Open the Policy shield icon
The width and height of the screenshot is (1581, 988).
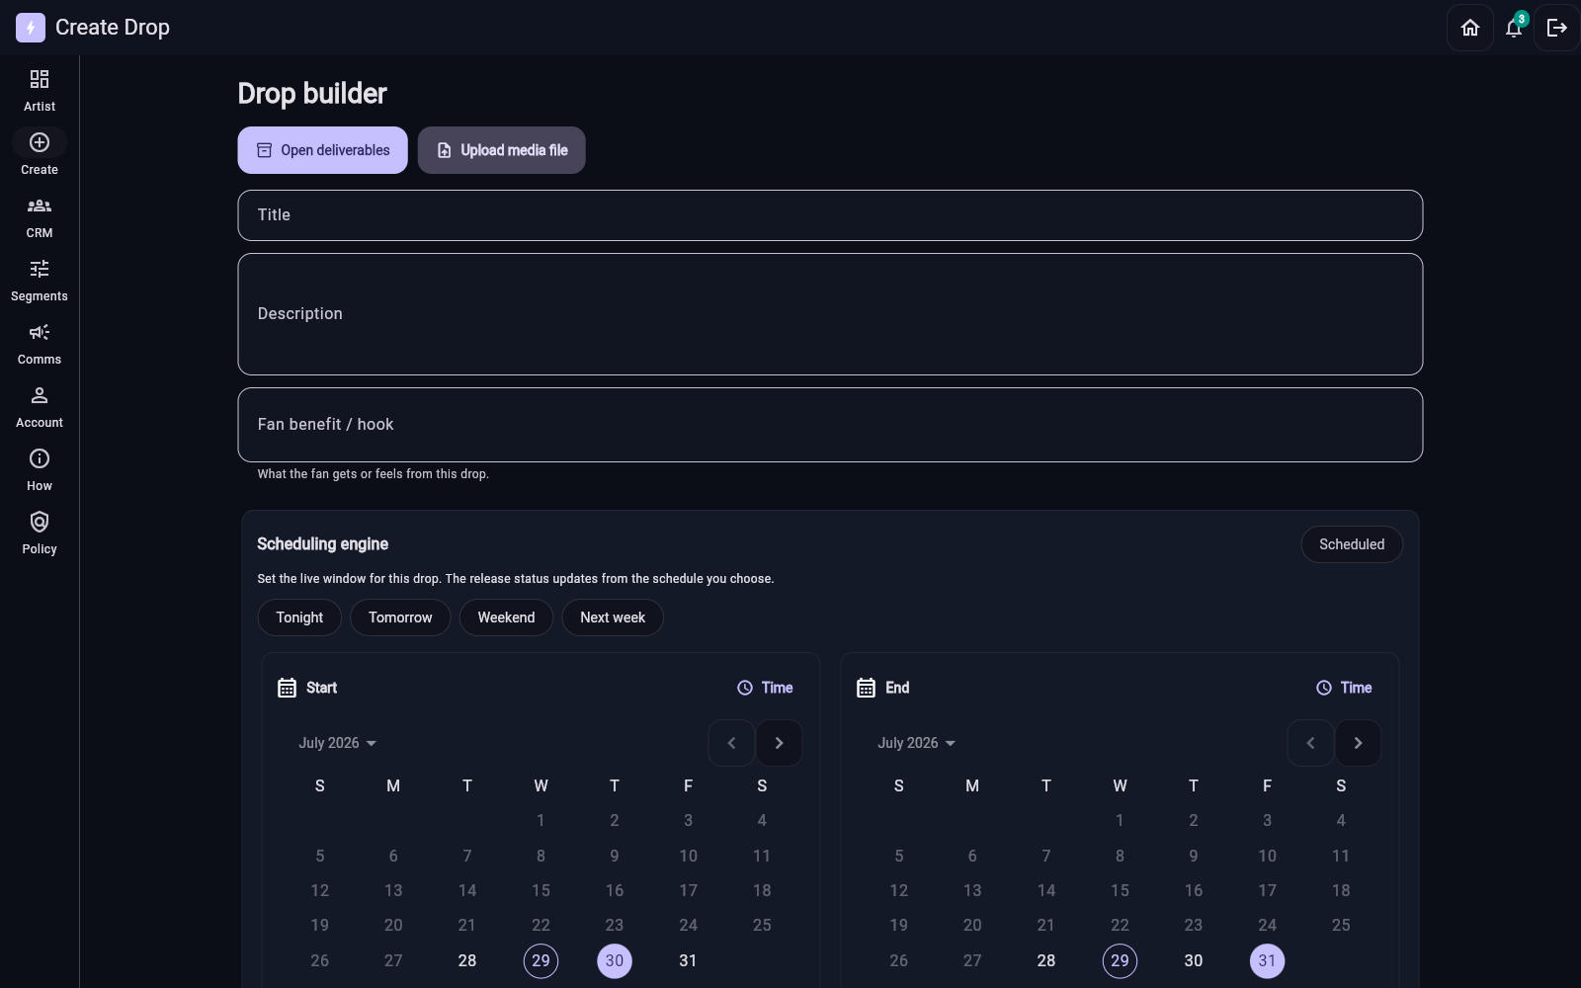(x=40, y=522)
